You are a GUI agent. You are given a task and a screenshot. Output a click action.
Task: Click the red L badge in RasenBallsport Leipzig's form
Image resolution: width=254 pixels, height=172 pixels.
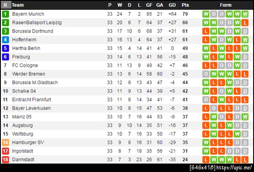246,22
